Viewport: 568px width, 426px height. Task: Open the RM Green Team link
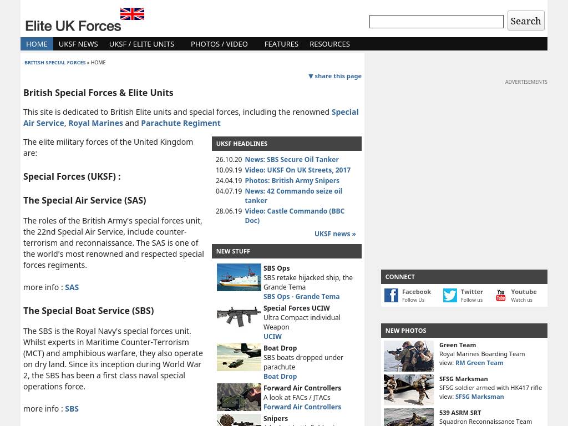pyautogui.click(x=479, y=363)
